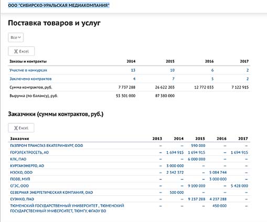The image size is (267, 222).
Task: Click the 'Заказы и контракты' column header
Action: [28, 61]
